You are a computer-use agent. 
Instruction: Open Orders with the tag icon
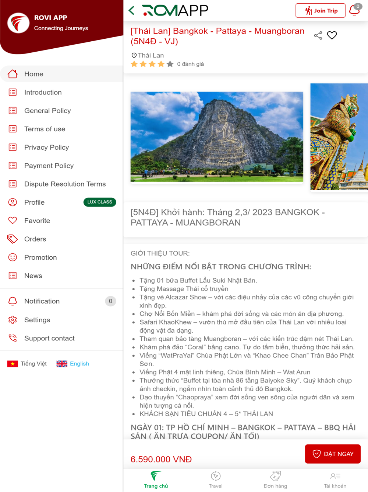61,239
